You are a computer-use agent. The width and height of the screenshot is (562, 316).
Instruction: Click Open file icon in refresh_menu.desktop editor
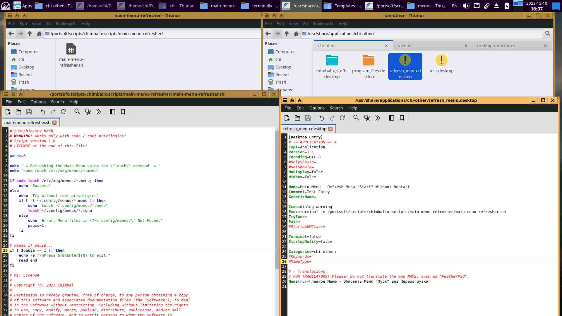(297, 118)
